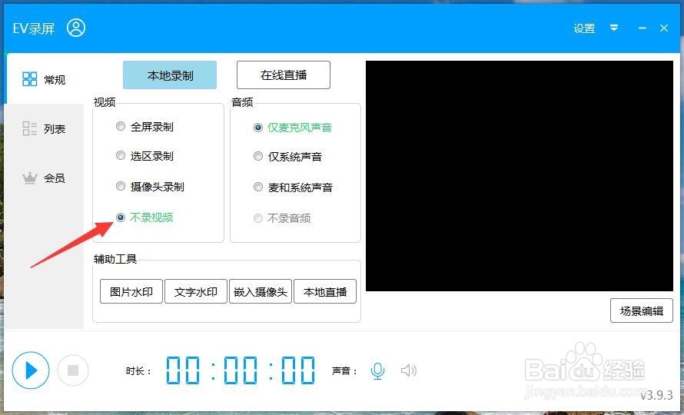
Task: Open 设置 settings
Action: (x=584, y=28)
